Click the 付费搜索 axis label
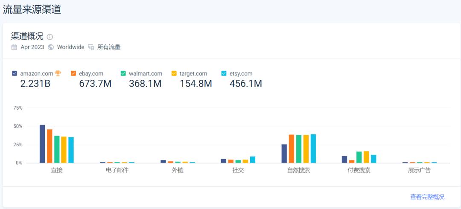461x209 pixels. (x=359, y=171)
